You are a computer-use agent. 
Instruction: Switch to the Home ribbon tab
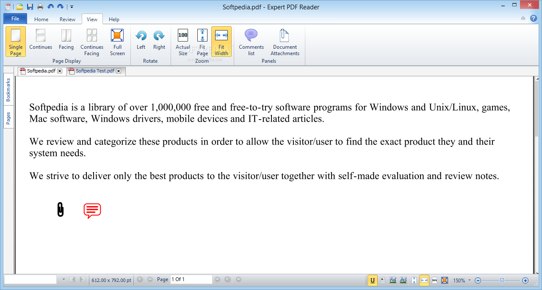(41, 19)
